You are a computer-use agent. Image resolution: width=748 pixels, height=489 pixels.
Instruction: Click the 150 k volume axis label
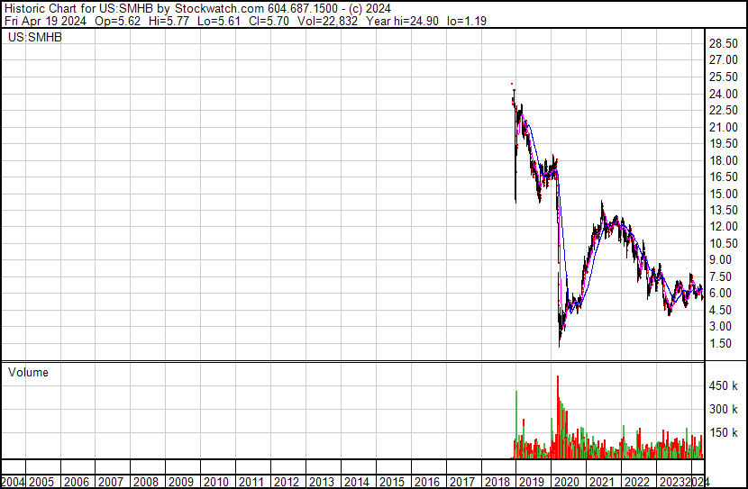(x=722, y=432)
